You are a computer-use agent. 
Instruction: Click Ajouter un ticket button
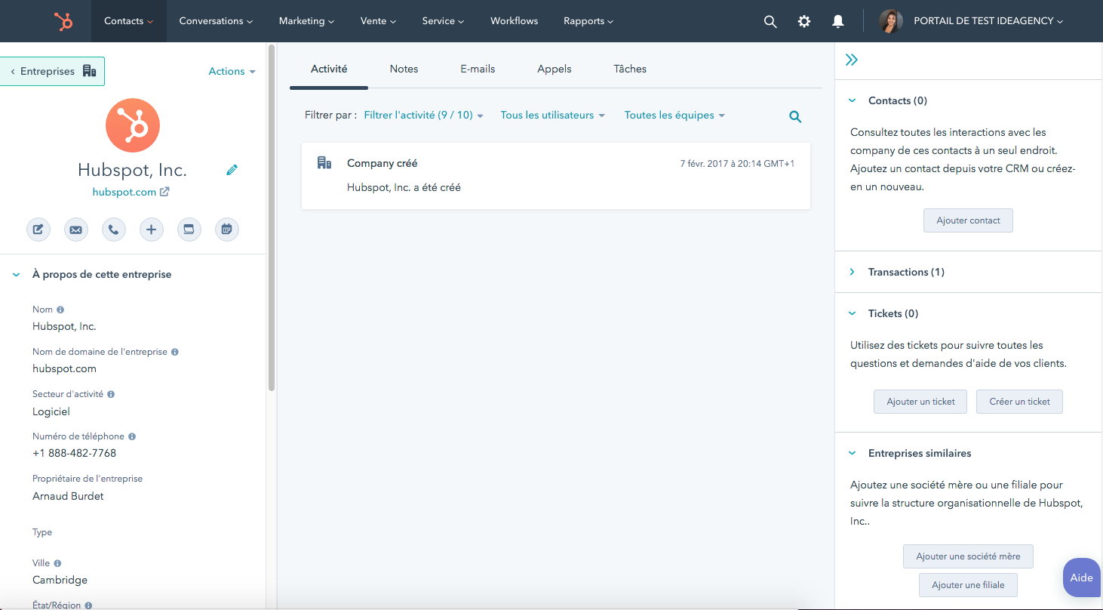(x=920, y=402)
